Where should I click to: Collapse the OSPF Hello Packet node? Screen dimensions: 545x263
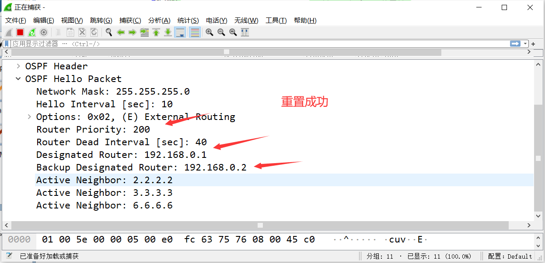click(x=18, y=79)
